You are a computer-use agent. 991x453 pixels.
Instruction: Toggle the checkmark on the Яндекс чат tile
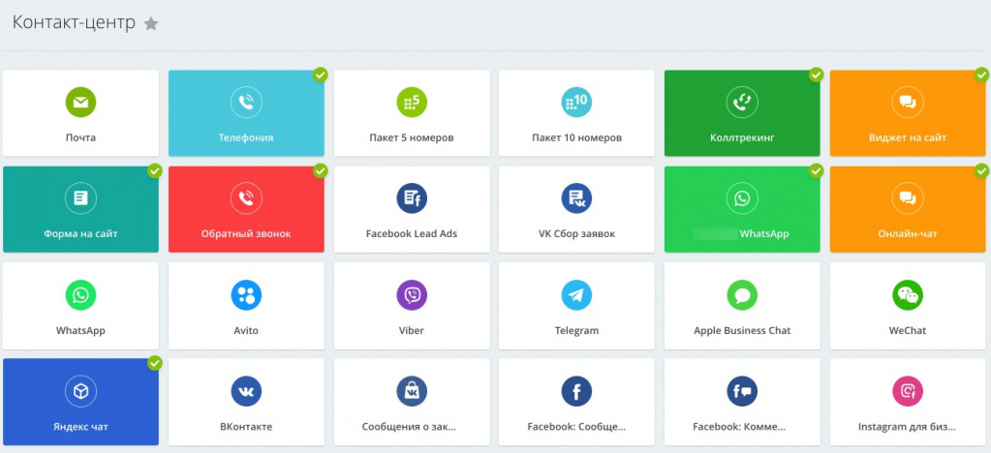[x=155, y=363]
